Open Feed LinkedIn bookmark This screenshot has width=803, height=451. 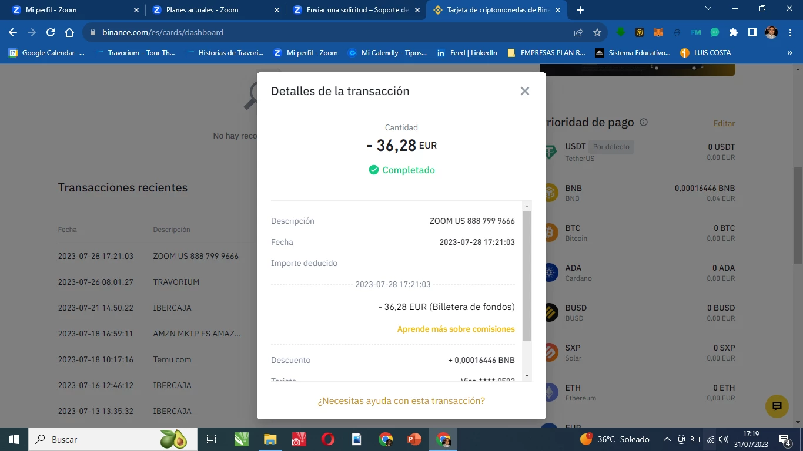tap(467, 53)
